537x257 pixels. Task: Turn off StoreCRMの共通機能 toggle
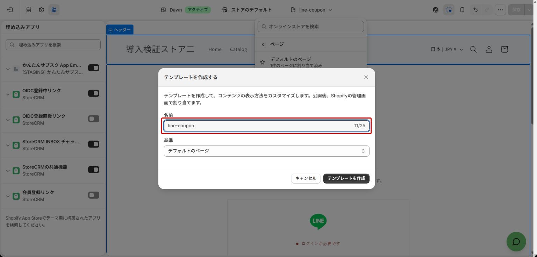coord(94,170)
